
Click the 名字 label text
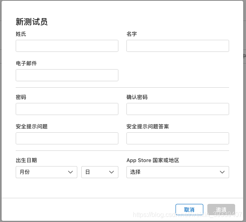[x=132, y=34]
